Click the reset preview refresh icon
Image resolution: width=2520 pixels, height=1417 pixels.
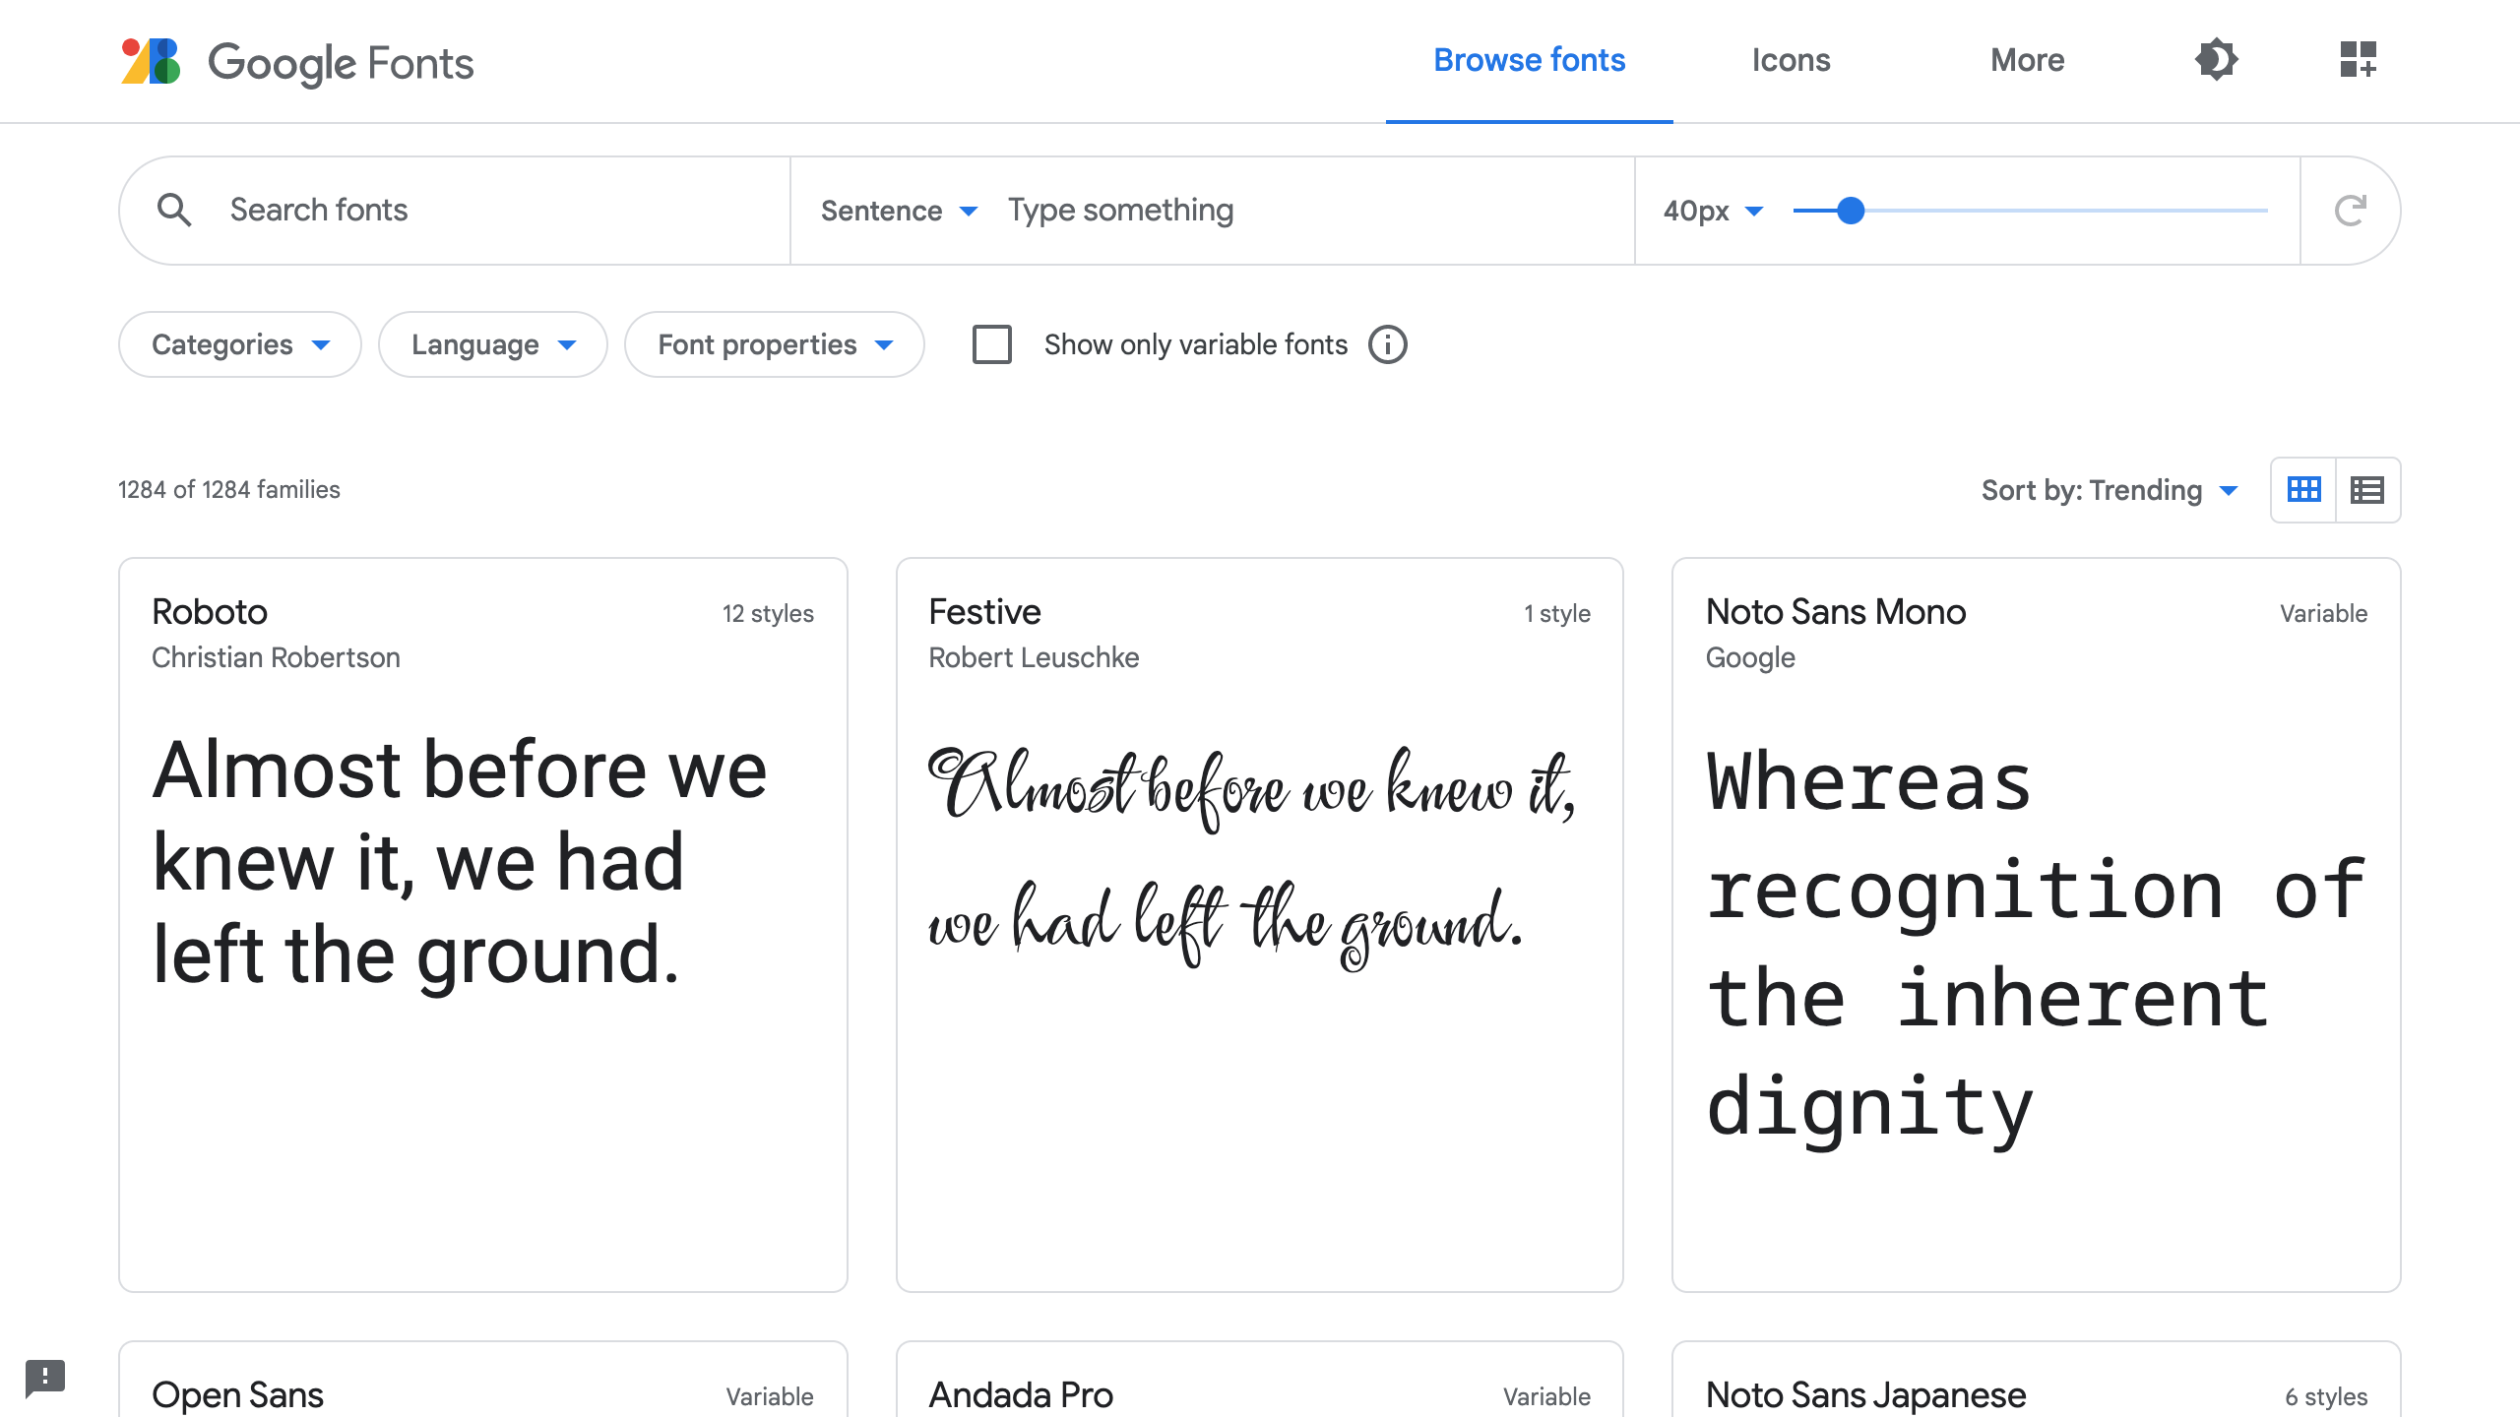(2351, 210)
